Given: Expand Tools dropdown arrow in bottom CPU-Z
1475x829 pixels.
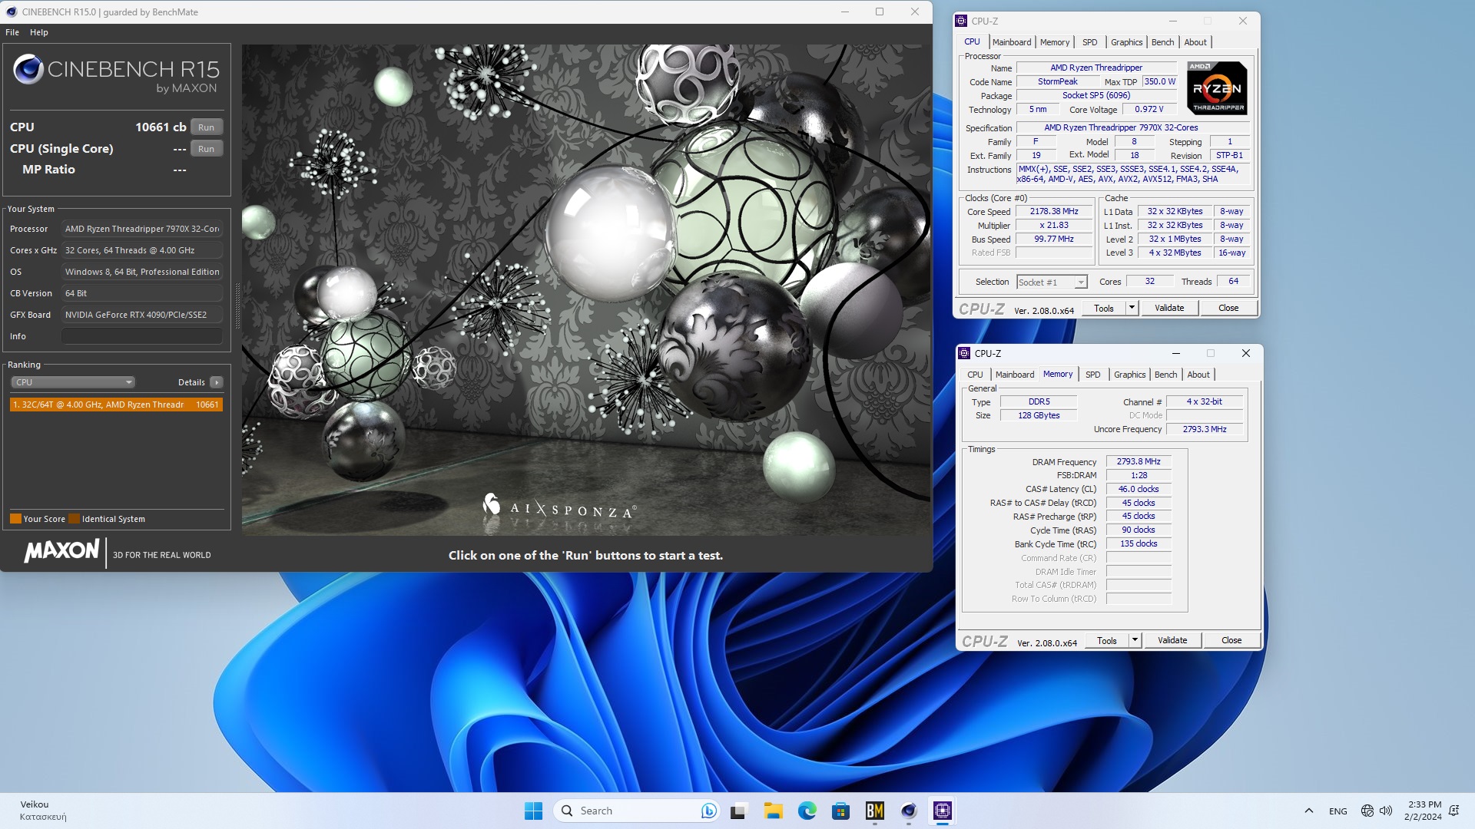Looking at the screenshot, I should [x=1135, y=641].
